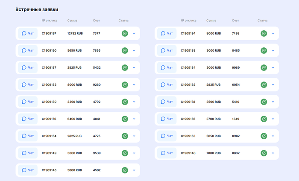Expand the C1909149 request details
This screenshot has width=299, height=181.
[x=134, y=153]
